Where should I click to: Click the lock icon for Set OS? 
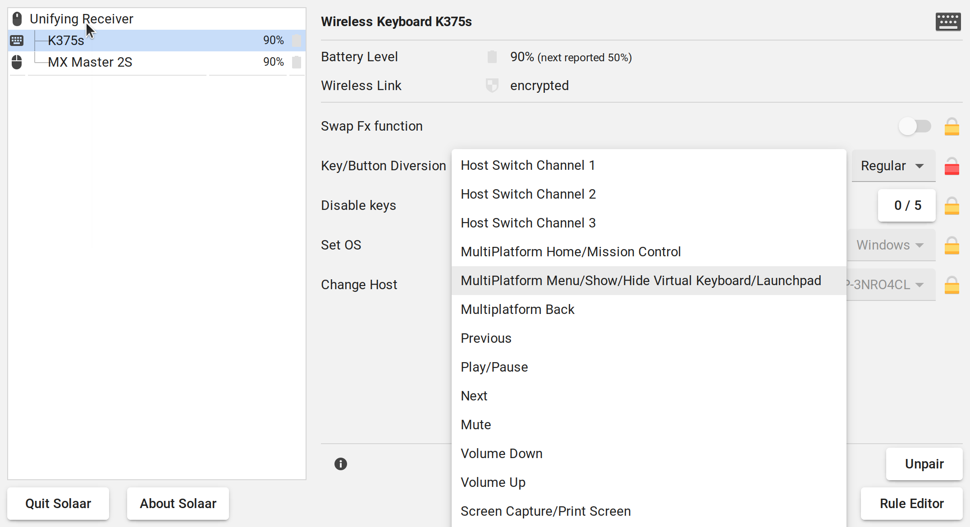pos(952,245)
